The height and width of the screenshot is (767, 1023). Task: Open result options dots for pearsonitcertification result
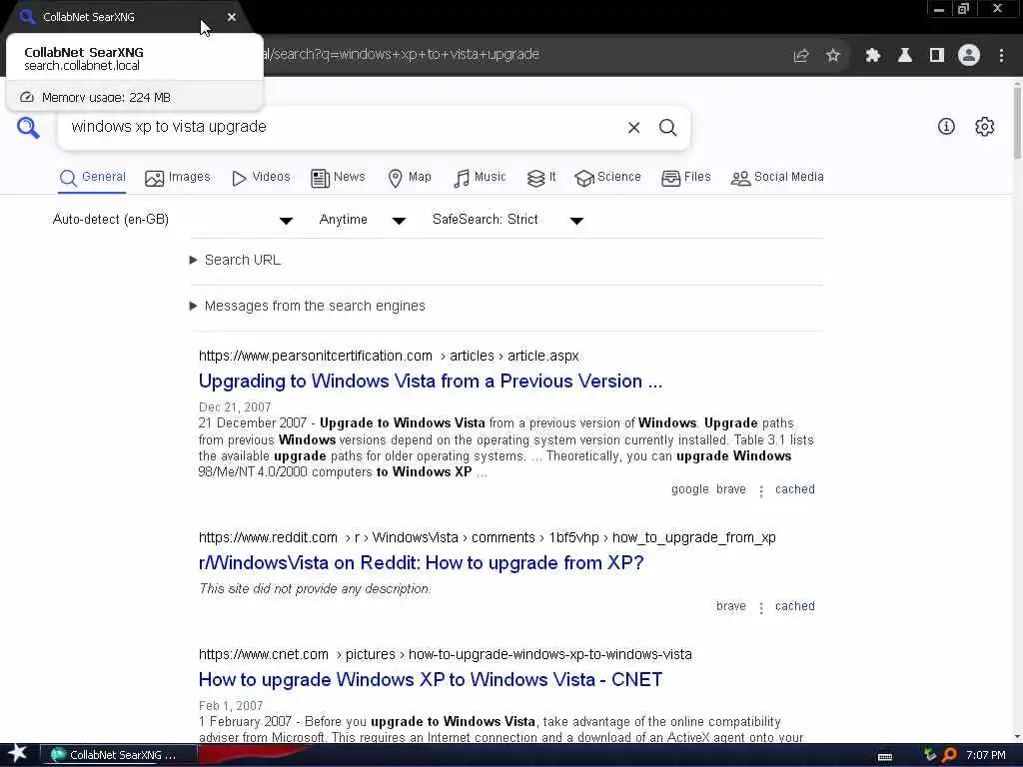[x=760, y=490]
